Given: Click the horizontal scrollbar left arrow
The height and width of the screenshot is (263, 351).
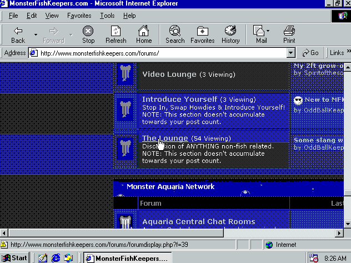Looking at the screenshot, I should click(x=4, y=233).
